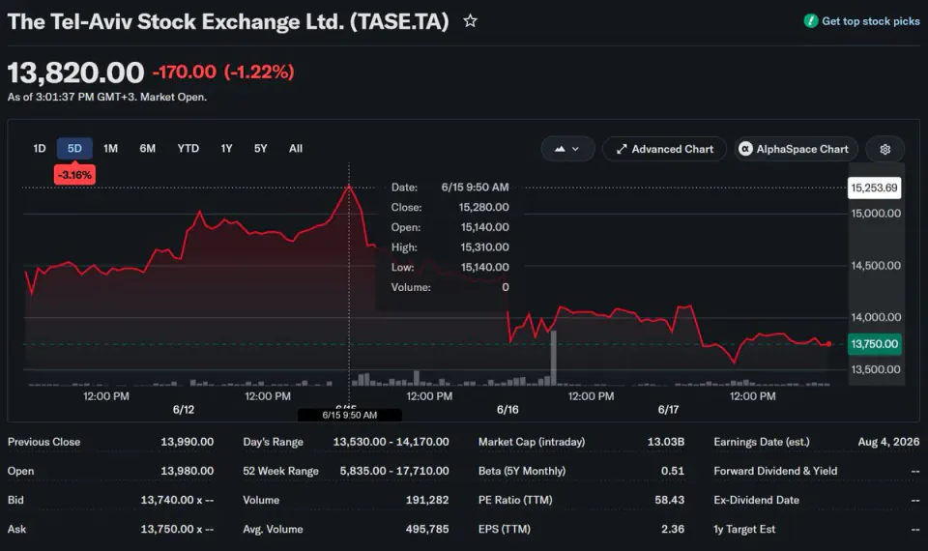Click the Ex-Dividend Date label
The height and width of the screenshot is (551, 928).
756,500
